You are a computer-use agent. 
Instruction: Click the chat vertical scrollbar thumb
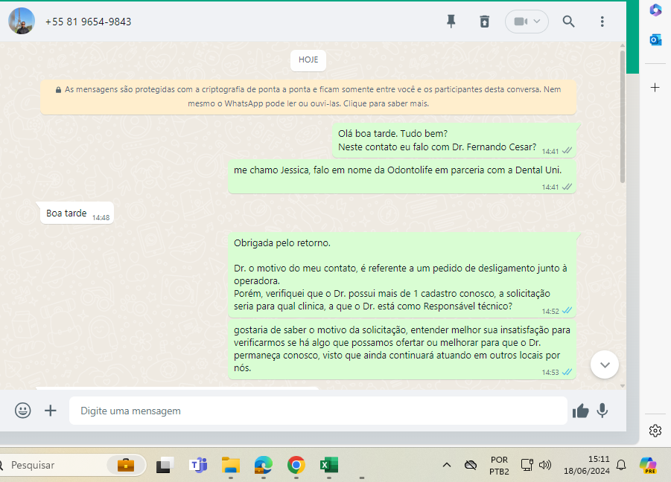(x=622, y=116)
